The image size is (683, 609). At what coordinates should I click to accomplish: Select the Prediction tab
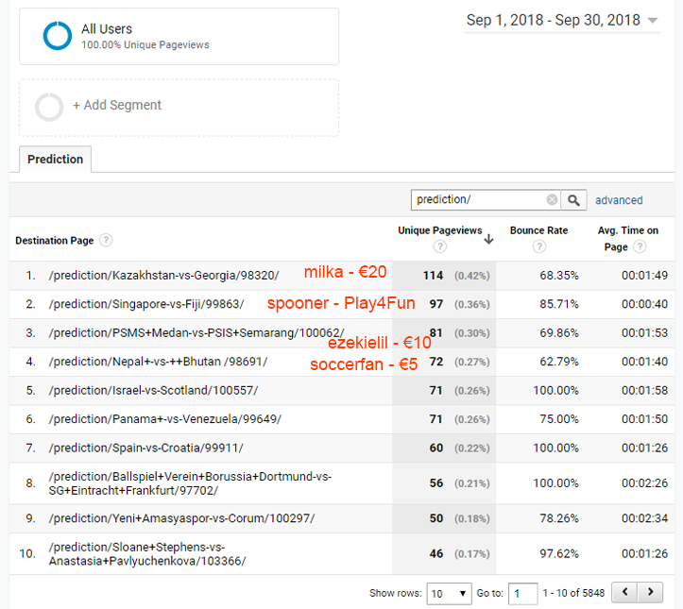[x=55, y=160]
